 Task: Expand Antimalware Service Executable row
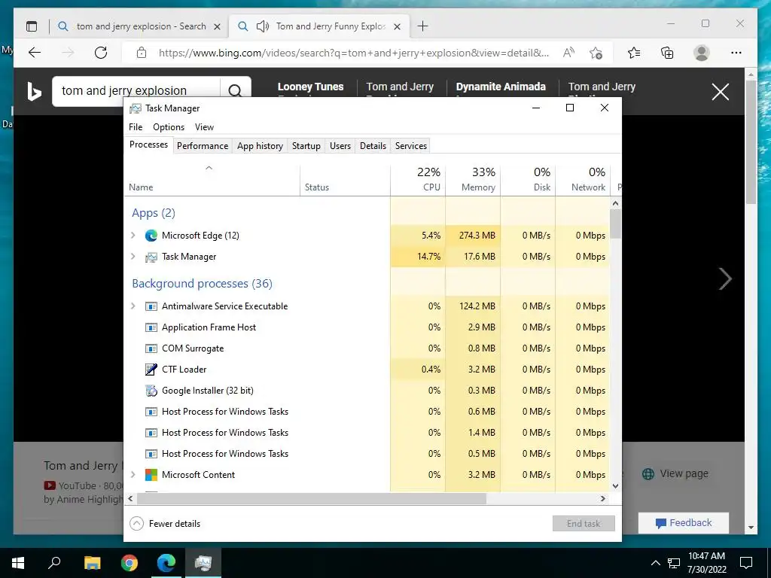[133, 306]
